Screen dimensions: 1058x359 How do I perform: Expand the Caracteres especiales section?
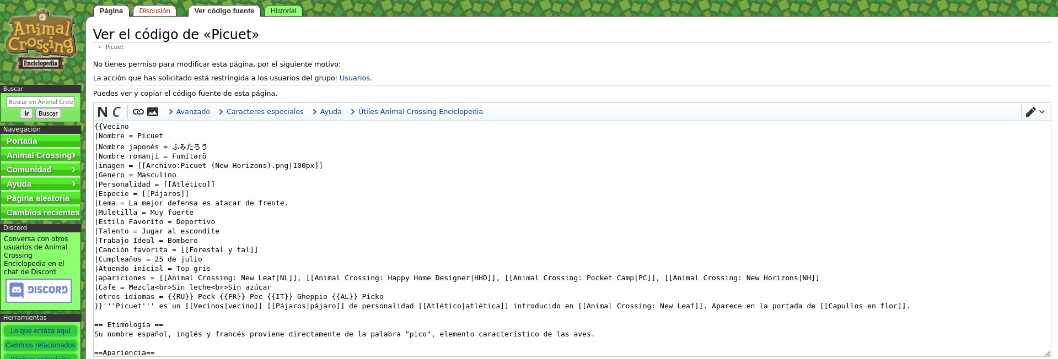tap(261, 112)
